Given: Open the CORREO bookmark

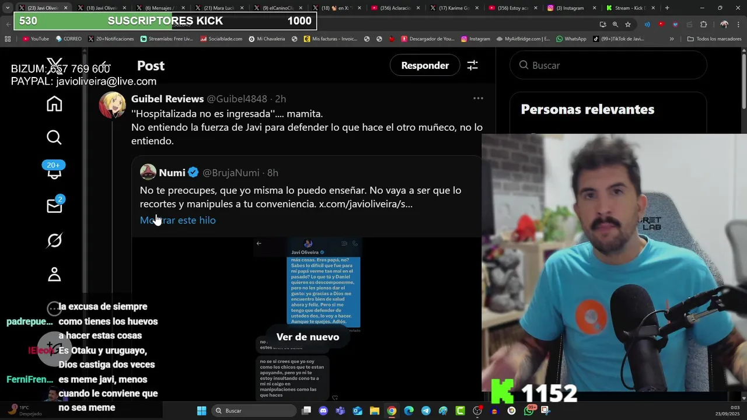Looking at the screenshot, I should click(69, 39).
